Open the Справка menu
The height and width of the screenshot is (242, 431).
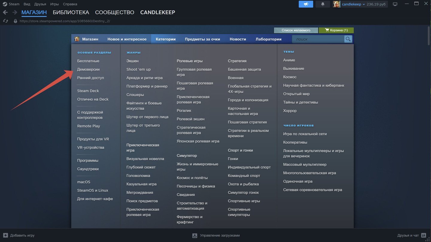(70, 4)
